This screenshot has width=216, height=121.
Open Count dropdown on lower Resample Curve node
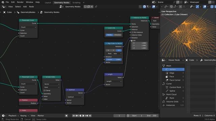[x=28, y=84]
